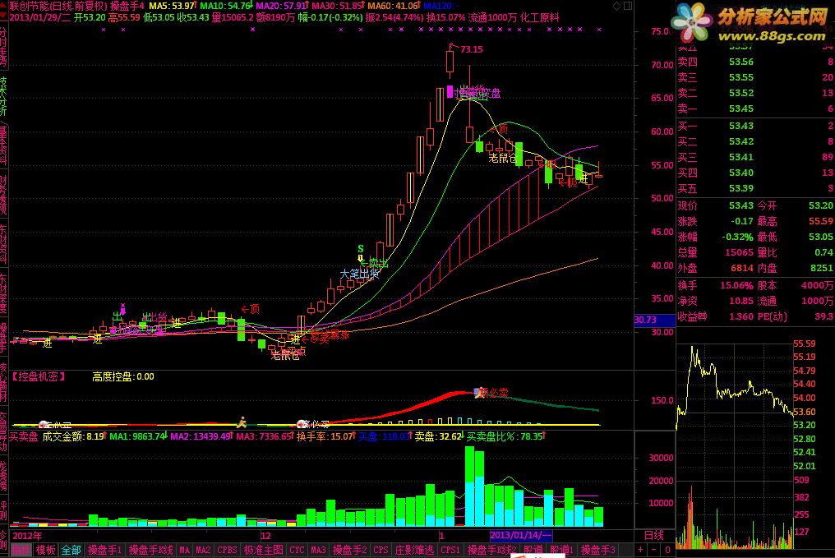Click the 0 reset button beside minus
835x558 pixels.
[x=667, y=549]
